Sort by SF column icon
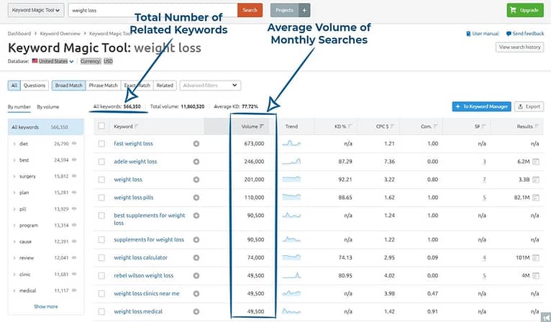Image resolution: width=551 pixels, height=322 pixels. click(x=484, y=126)
